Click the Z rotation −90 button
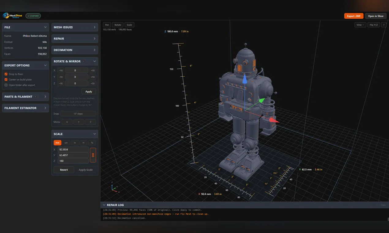This screenshot has height=233, width=389. 61,83
